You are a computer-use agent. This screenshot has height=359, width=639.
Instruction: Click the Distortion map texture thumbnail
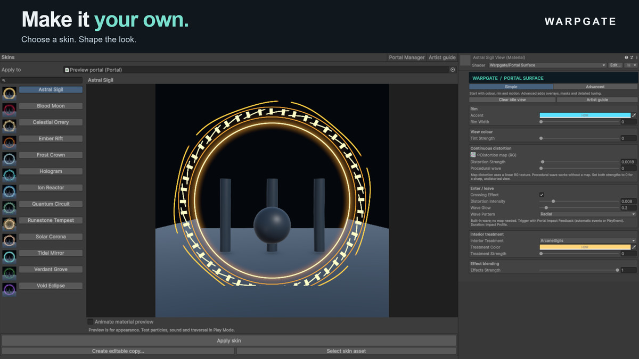(x=473, y=155)
